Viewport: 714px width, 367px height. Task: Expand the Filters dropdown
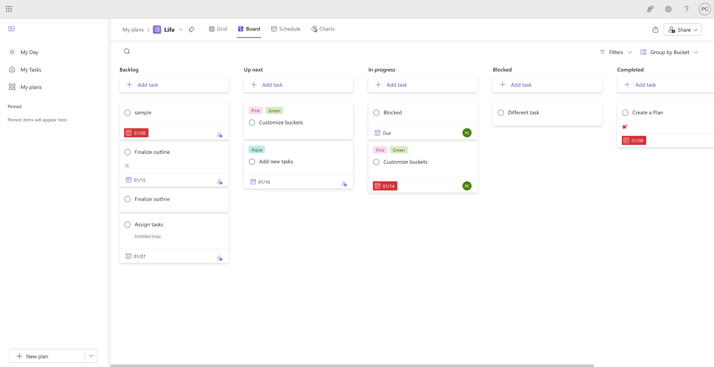616,52
